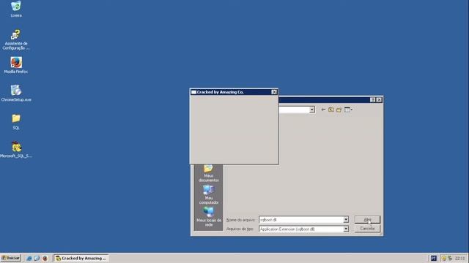This screenshot has height=263, width=469.
Task: Close the file open dialog
Action: pyautogui.click(x=379, y=100)
